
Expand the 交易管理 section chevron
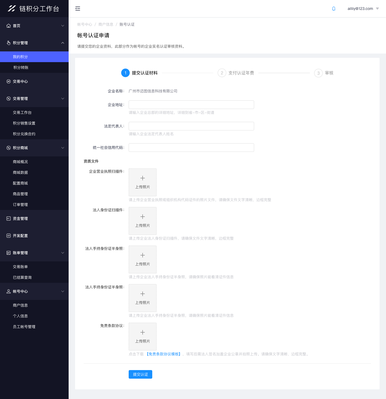coord(63,99)
